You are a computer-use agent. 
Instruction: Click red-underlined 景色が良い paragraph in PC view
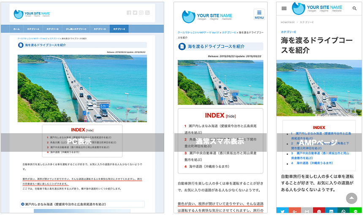[x=82, y=181]
